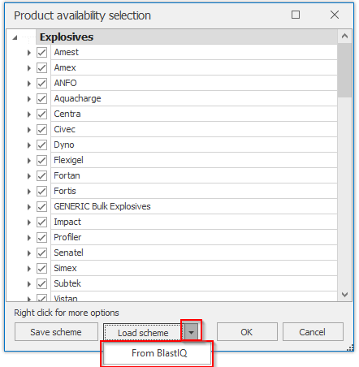Collapse the Explosives group header triangle

(15, 37)
